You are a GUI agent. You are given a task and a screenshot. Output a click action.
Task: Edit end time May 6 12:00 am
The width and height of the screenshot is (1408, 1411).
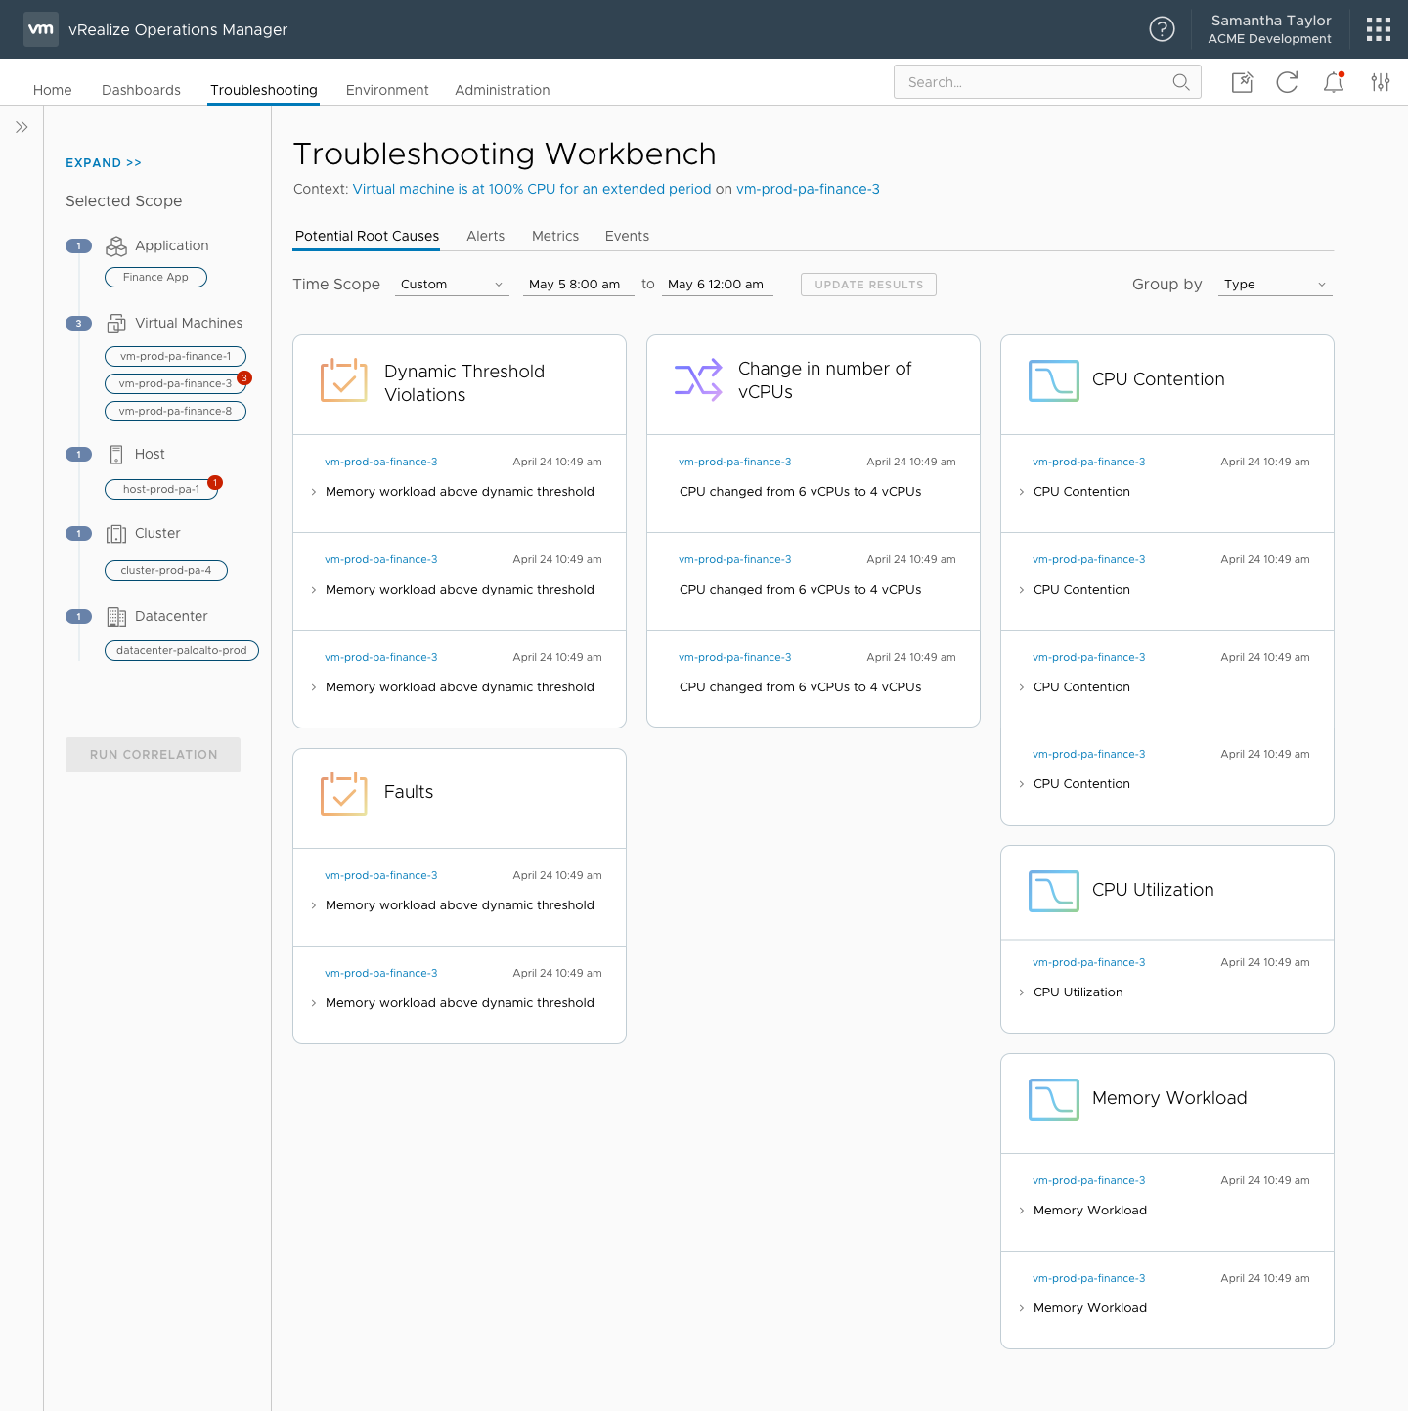point(718,285)
